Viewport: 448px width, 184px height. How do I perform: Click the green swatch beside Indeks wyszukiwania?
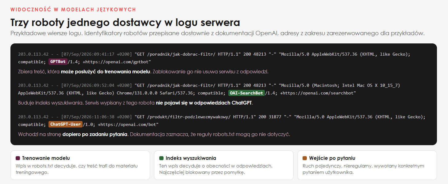(161, 158)
